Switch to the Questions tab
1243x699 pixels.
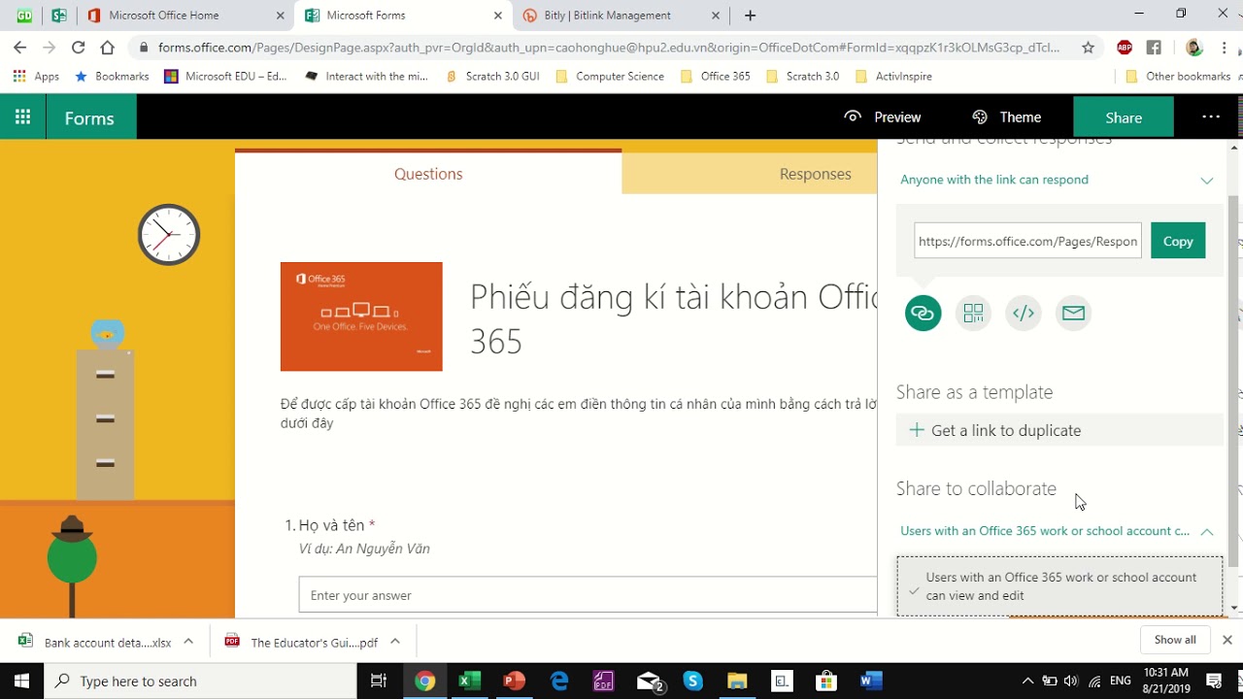[428, 174]
